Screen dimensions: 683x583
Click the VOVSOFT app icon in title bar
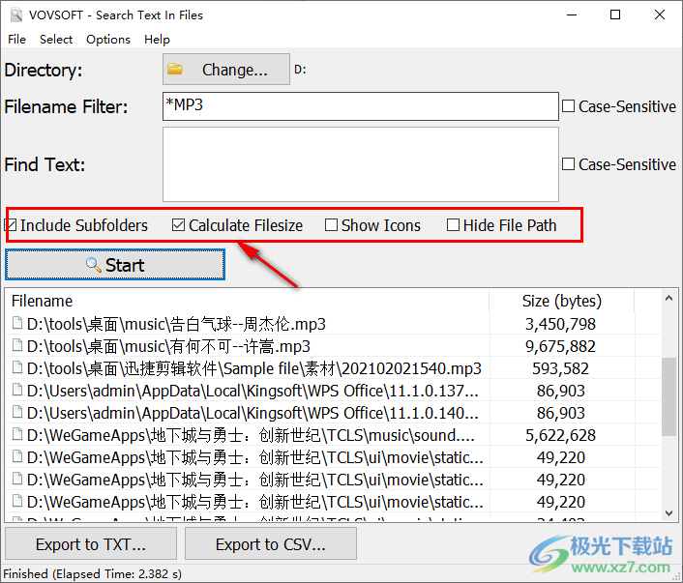pos(16,15)
